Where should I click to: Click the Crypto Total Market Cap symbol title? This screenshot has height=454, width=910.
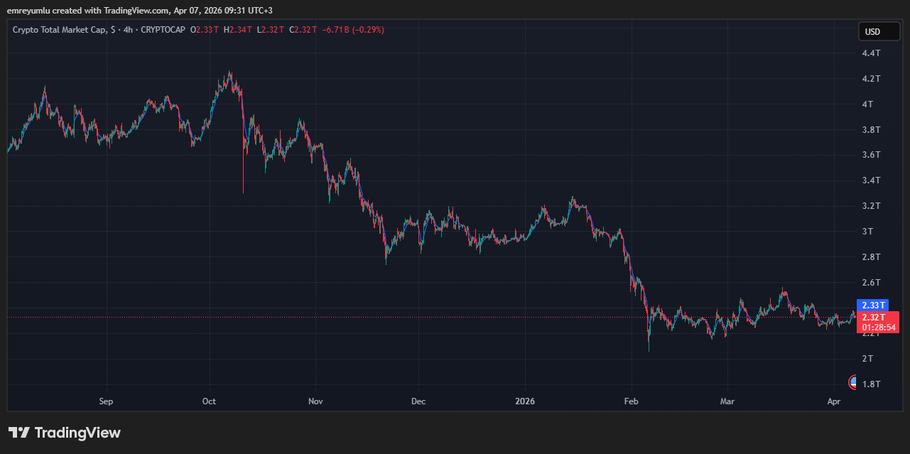(x=60, y=30)
